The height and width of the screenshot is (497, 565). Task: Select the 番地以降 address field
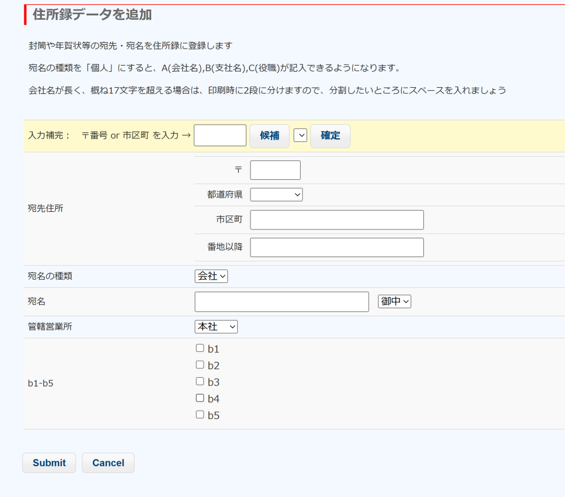pyautogui.click(x=337, y=247)
